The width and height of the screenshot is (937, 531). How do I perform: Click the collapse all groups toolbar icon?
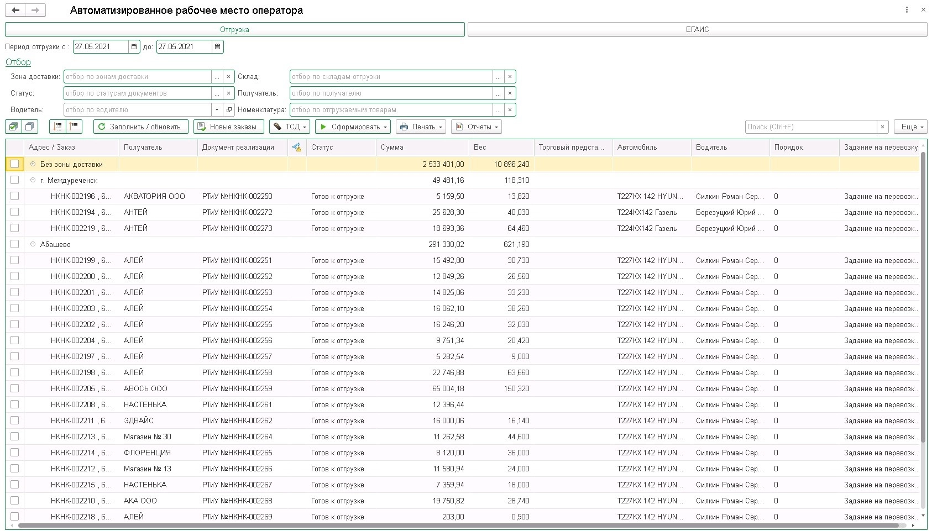[74, 127]
